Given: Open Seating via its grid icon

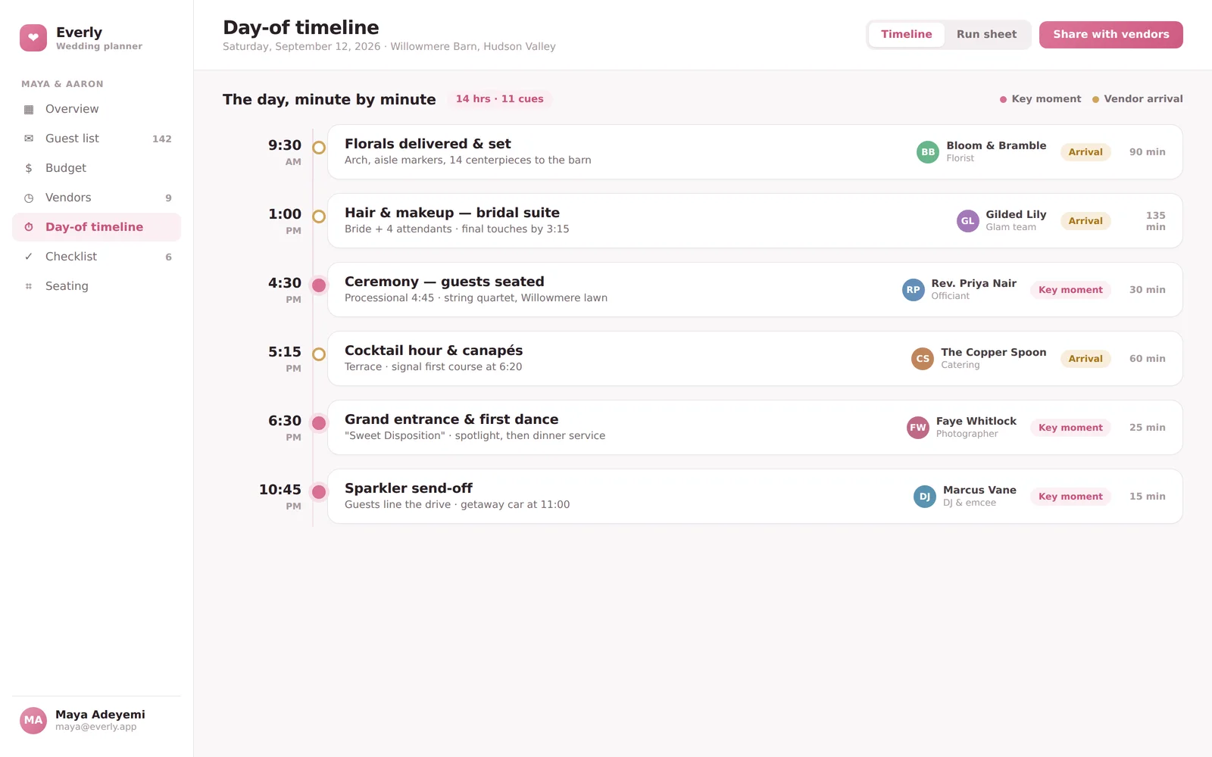Looking at the screenshot, I should click(29, 286).
